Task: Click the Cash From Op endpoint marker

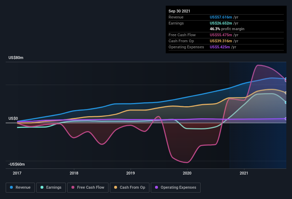Action: [x=286, y=93]
